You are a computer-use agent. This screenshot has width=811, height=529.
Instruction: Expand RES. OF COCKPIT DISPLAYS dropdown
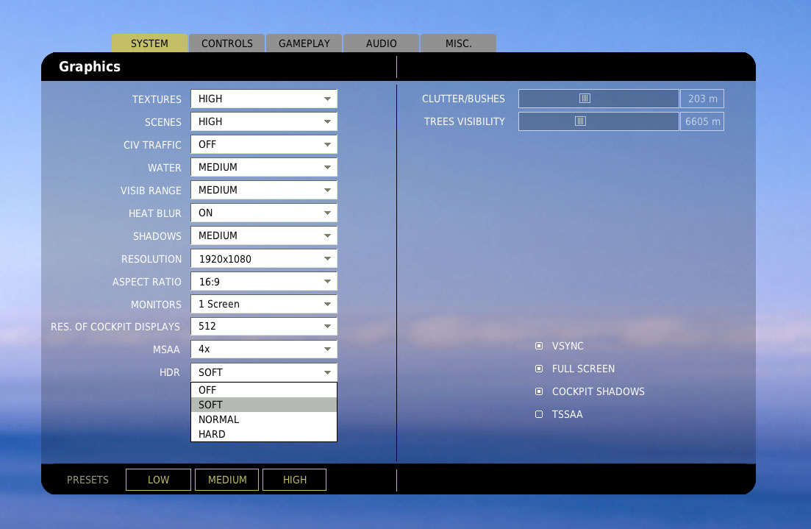coord(264,326)
